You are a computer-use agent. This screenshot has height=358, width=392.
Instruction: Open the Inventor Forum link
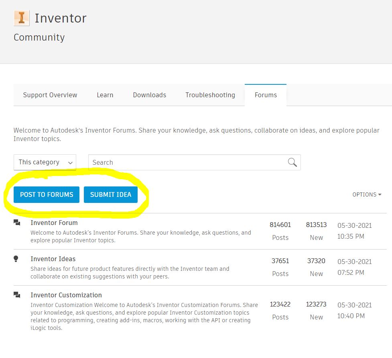pyautogui.click(x=54, y=223)
